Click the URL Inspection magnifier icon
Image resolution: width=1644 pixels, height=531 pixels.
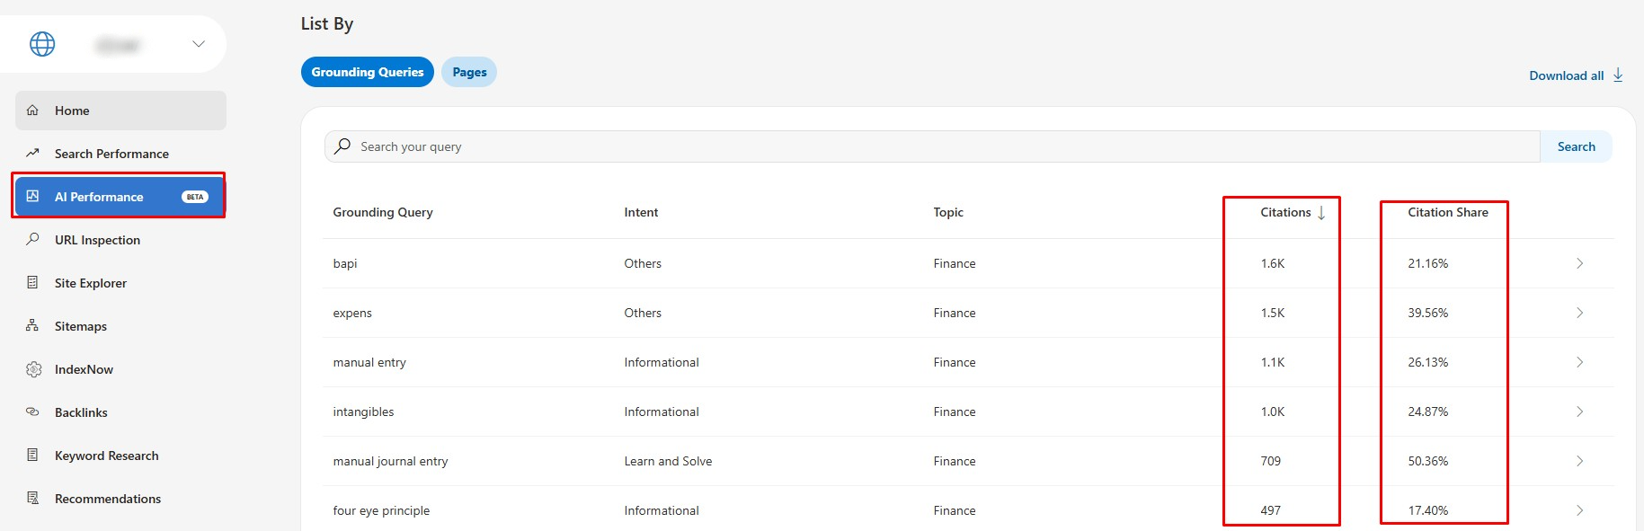tap(32, 240)
